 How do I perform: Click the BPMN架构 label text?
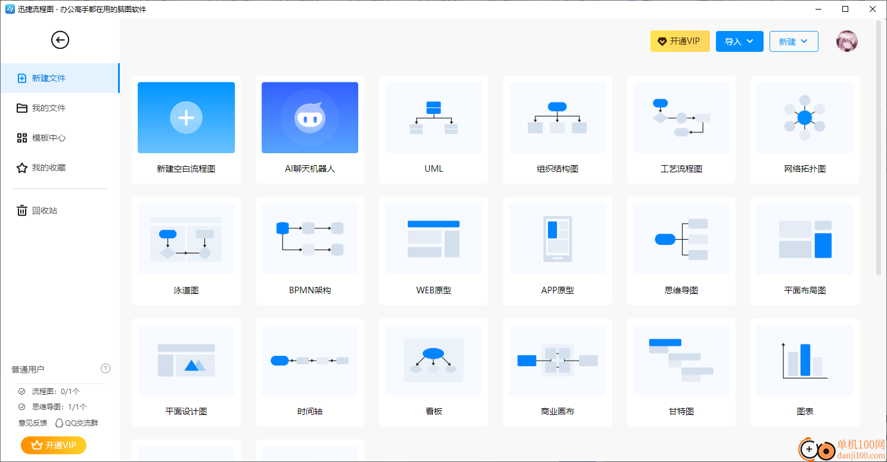pos(310,290)
